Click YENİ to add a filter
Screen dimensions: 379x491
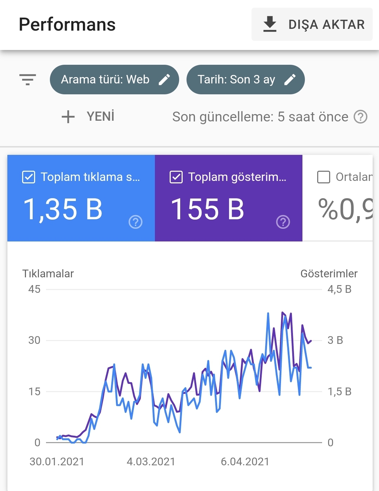[100, 117]
